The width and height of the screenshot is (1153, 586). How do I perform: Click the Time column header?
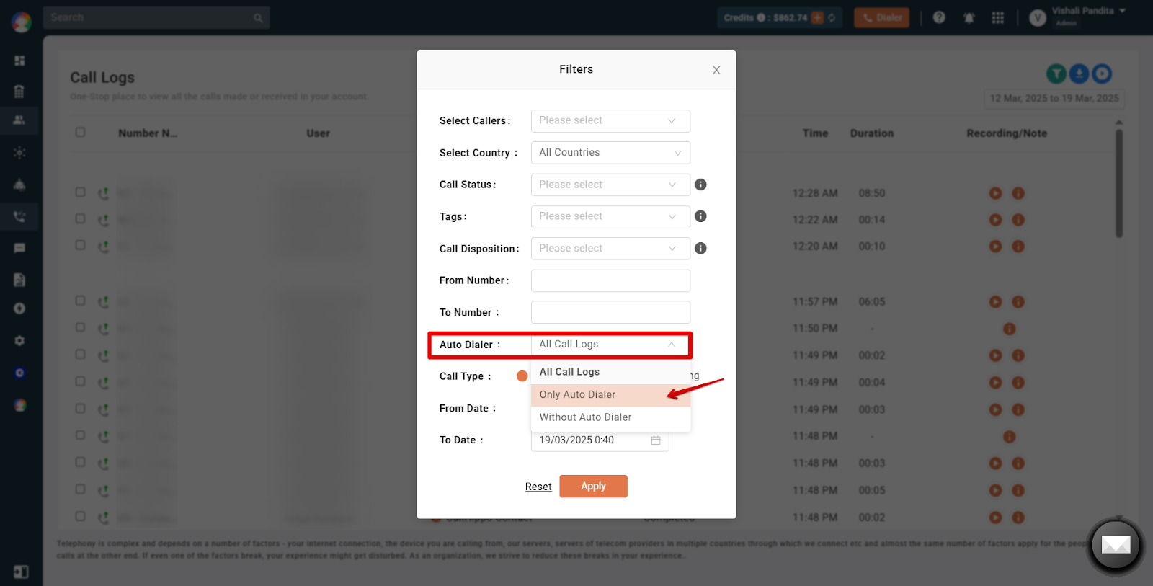click(x=815, y=133)
